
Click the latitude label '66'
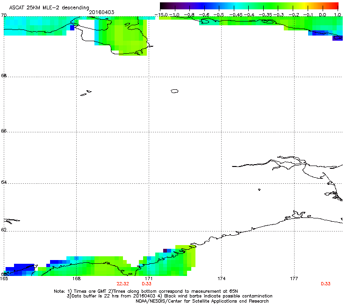(4, 130)
